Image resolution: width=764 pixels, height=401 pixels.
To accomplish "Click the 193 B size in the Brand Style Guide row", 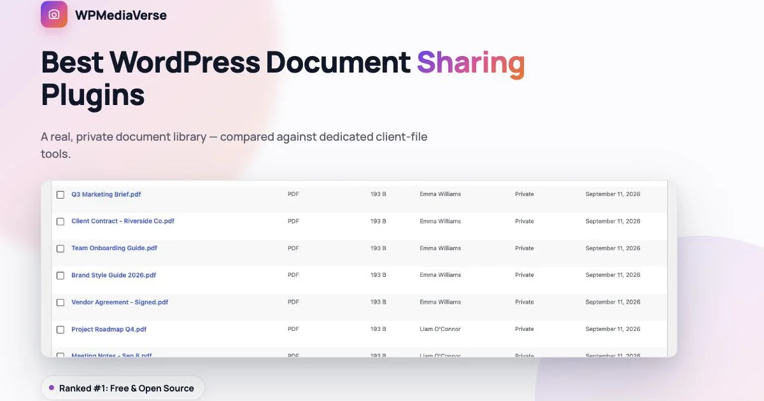I will (378, 275).
